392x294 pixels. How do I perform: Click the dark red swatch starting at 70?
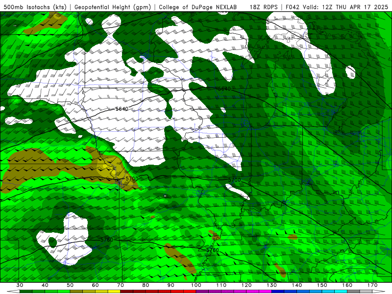[127, 291]
